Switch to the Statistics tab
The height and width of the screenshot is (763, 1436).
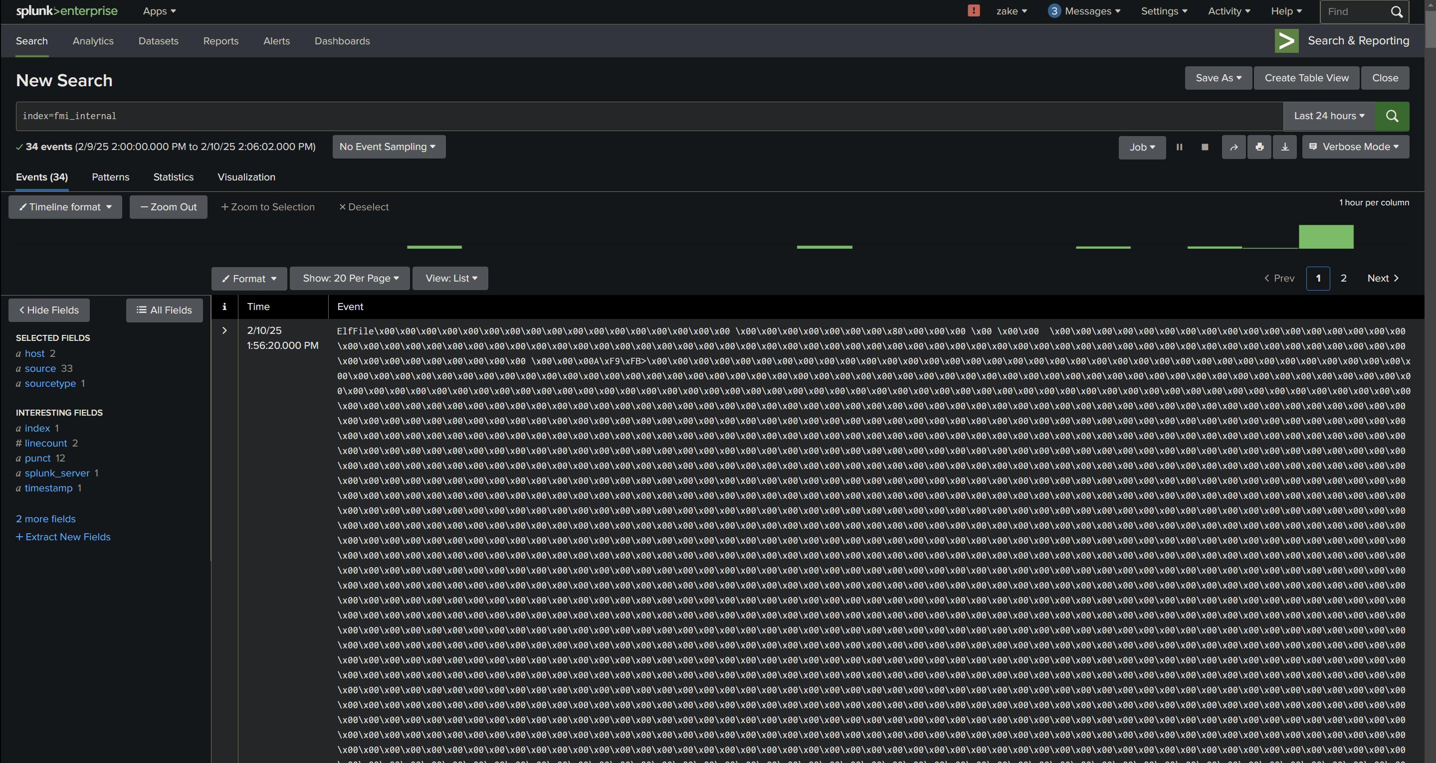(173, 177)
